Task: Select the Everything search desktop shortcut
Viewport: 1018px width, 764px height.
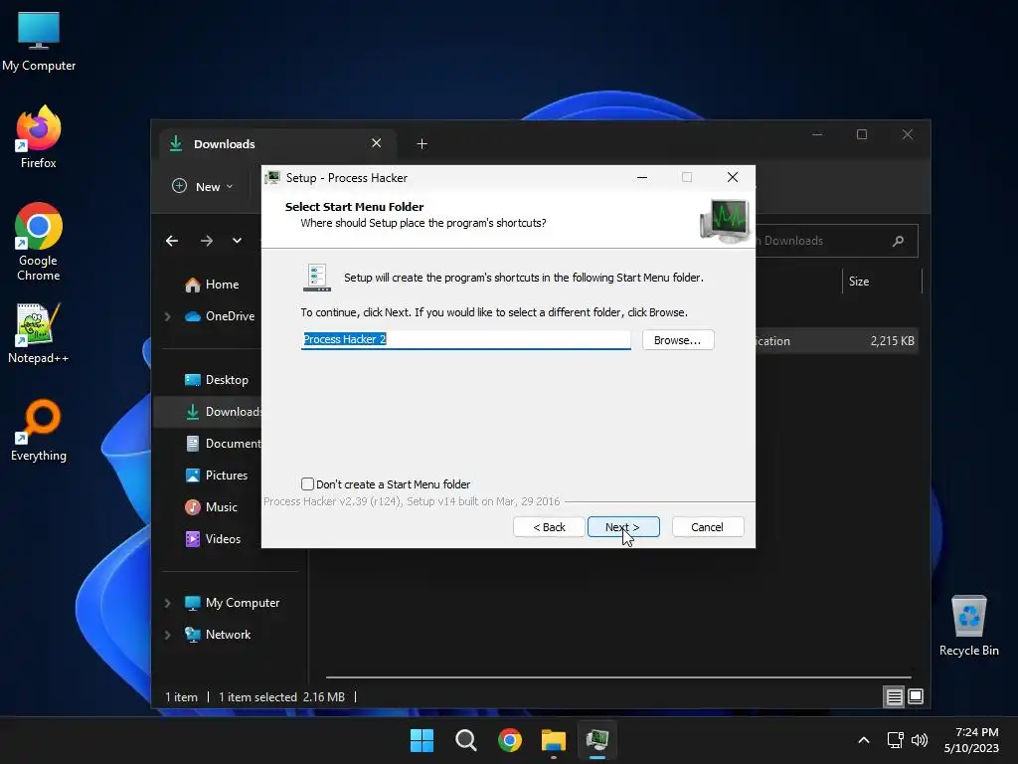Action: pyautogui.click(x=39, y=430)
